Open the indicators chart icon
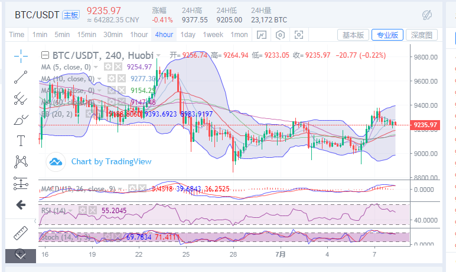Screen dimensions: 456x272 tap(262, 35)
